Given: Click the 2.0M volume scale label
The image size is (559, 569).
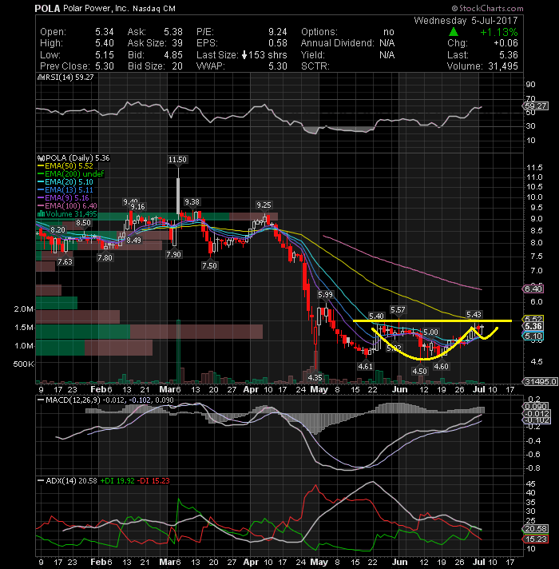Looking at the screenshot, I should point(24,309).
